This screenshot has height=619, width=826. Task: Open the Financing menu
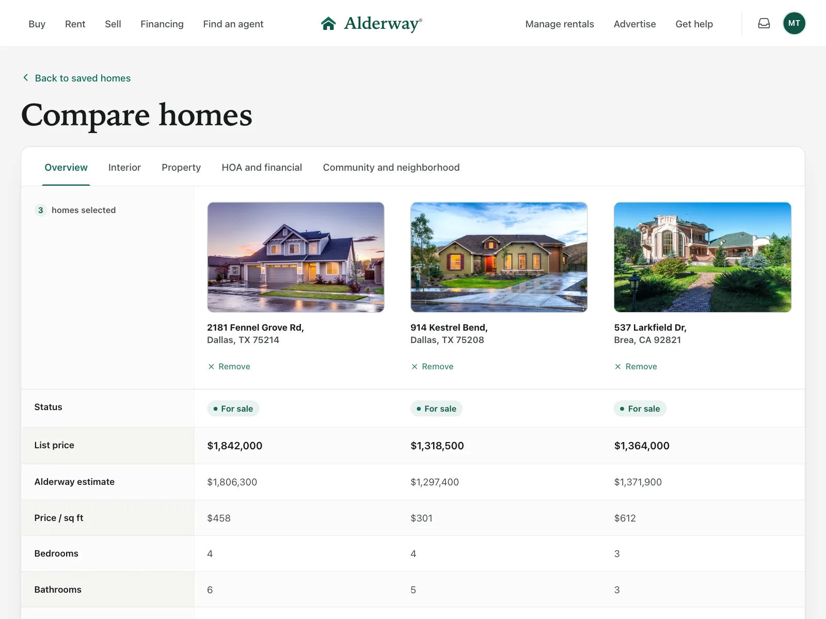point(162,24)
